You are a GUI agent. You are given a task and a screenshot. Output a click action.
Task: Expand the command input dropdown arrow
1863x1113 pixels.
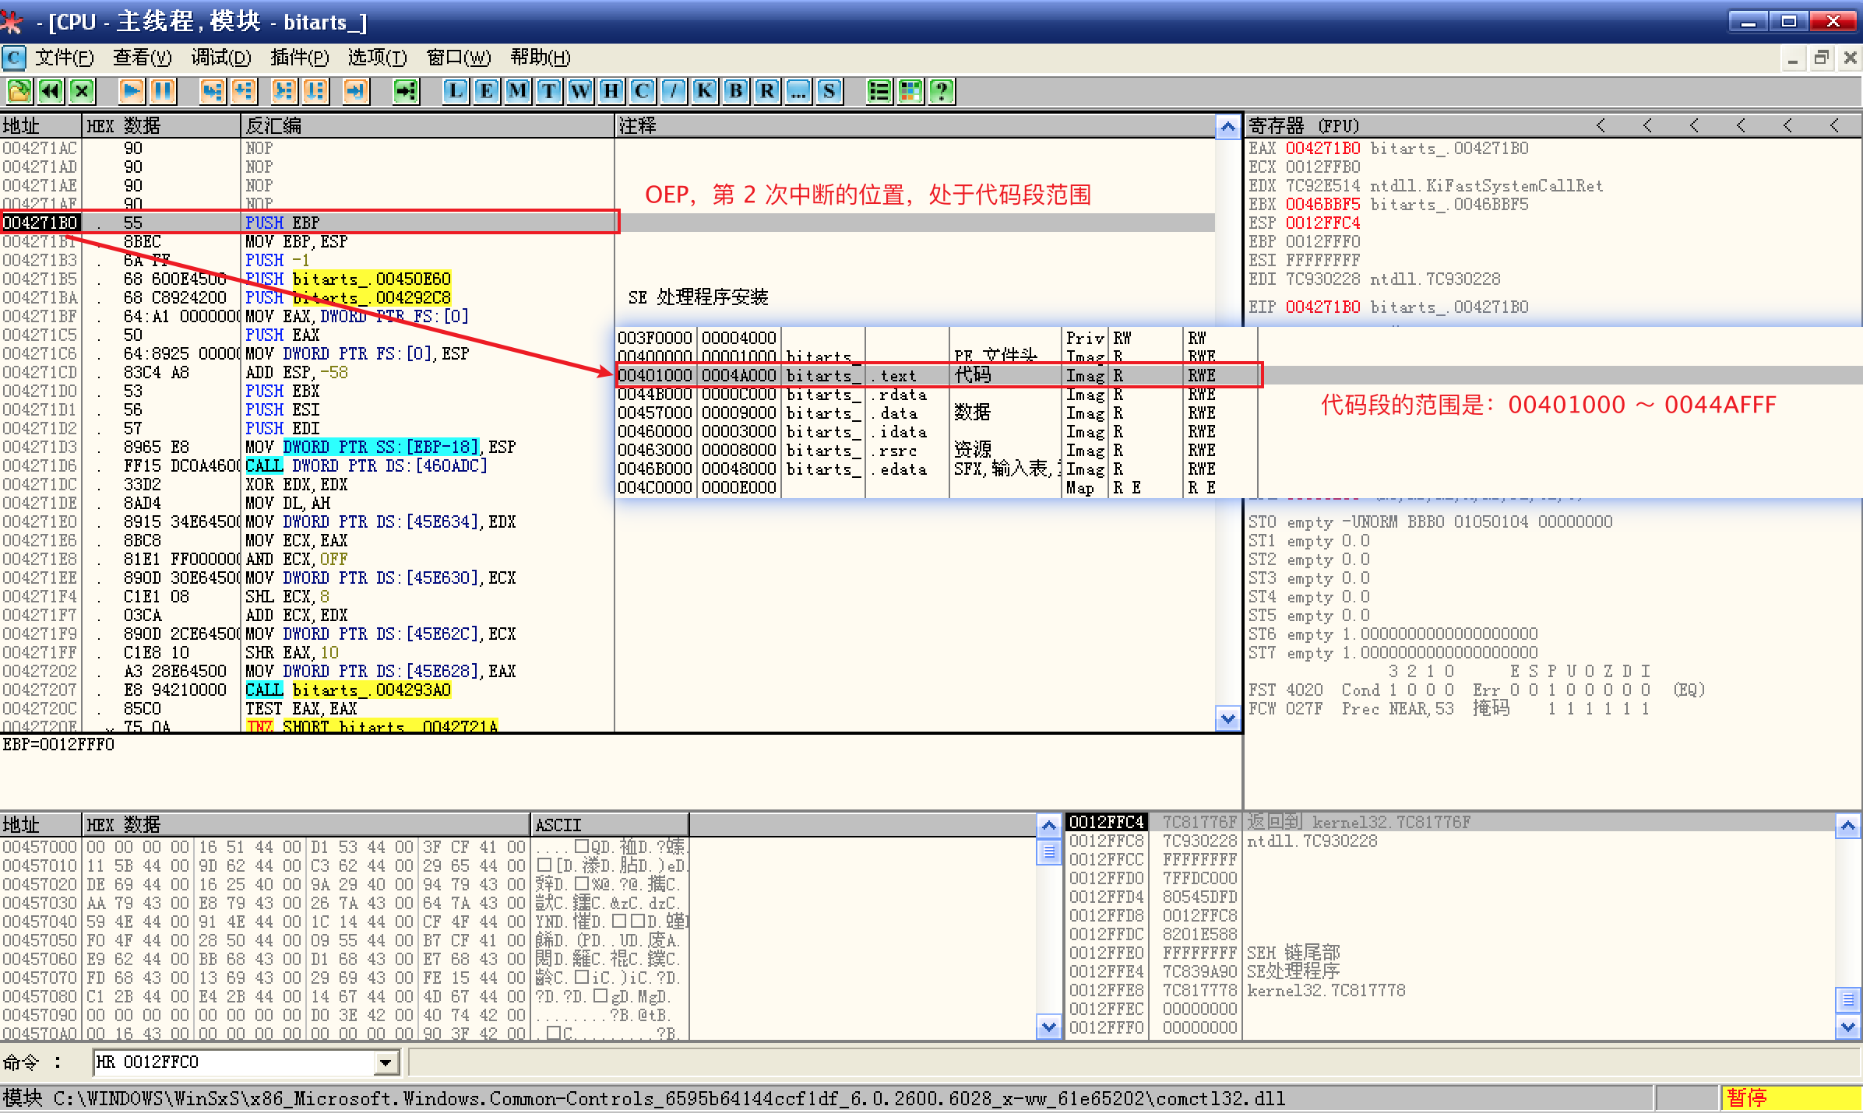tap(386, 1062)
